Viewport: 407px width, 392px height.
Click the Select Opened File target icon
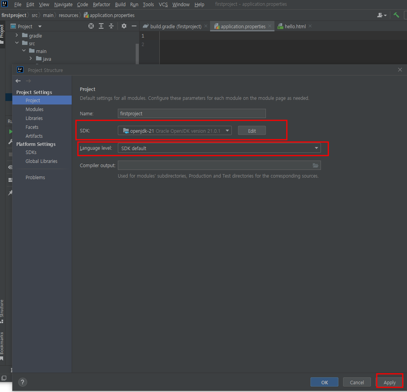pos(91,26)
